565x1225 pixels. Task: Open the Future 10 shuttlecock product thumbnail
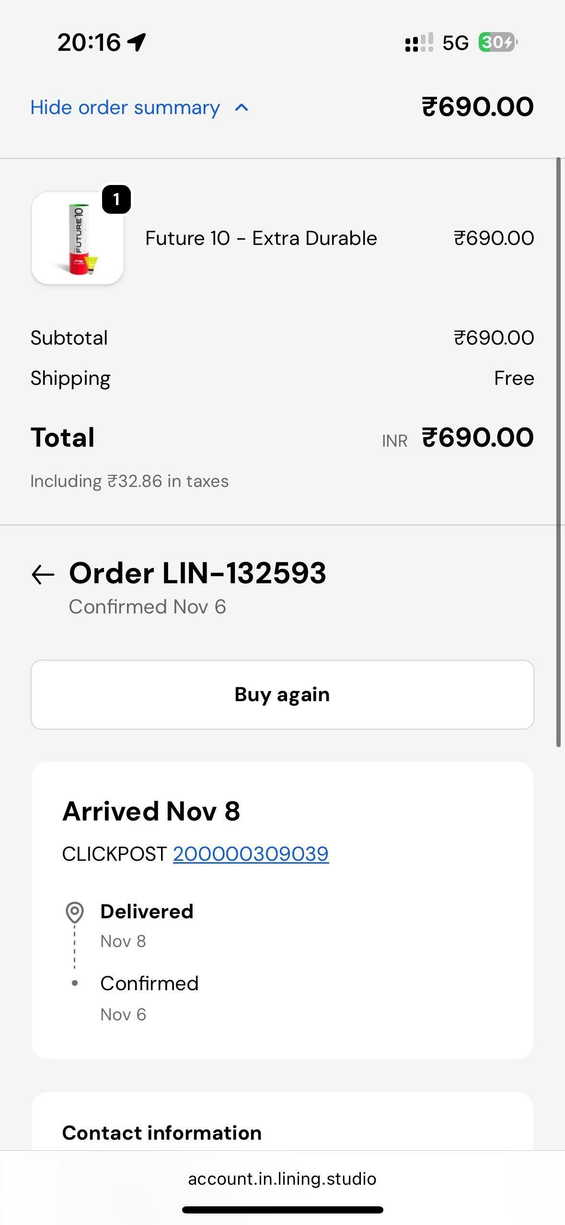click(78, 238)
